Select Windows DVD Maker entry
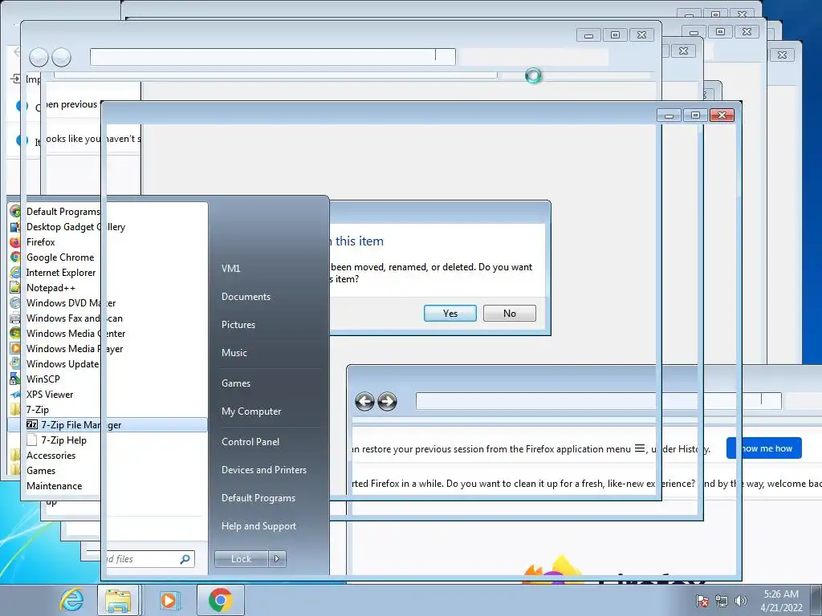This screenshot has height=616, width=822. [x=71, y=302]
